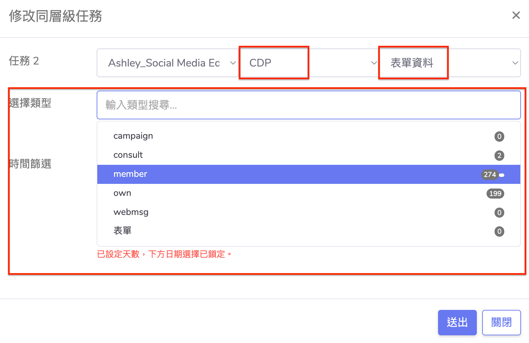The height and width of the screenshot is (343, 529).
Task: Open the 表單資料 dropdown
Action: [449, 63]
